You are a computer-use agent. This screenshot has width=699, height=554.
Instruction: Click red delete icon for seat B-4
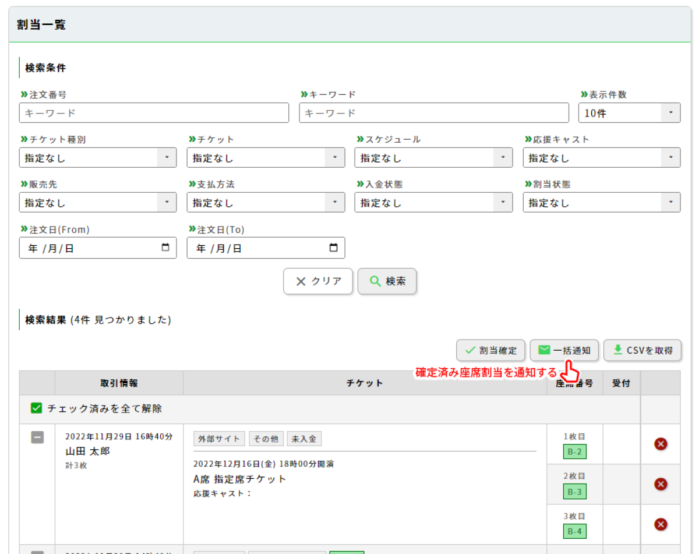point(661,524)
